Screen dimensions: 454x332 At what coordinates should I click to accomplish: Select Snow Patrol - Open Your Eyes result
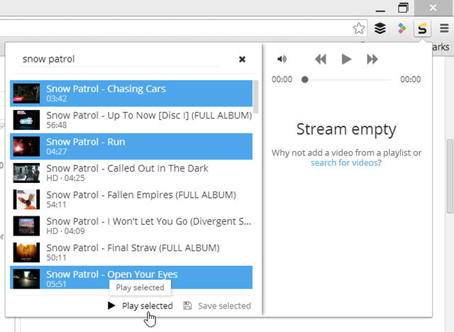(131, 277)
